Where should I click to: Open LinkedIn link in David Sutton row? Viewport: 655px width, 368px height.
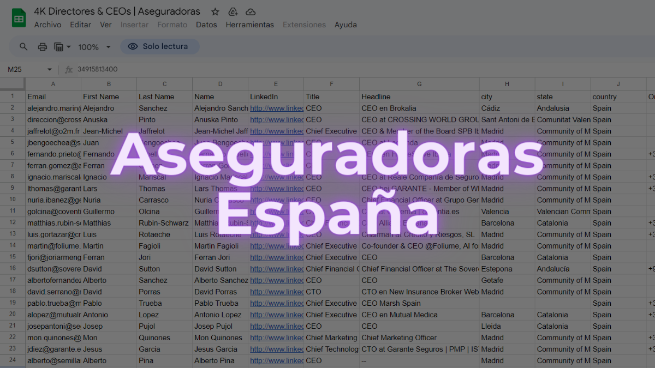tap(277, 269)
